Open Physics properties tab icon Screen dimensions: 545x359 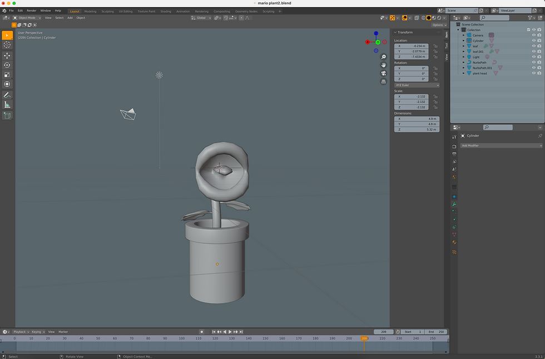coord(454,220)
